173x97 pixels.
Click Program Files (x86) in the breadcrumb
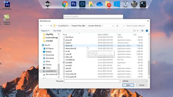coord(78,26)
